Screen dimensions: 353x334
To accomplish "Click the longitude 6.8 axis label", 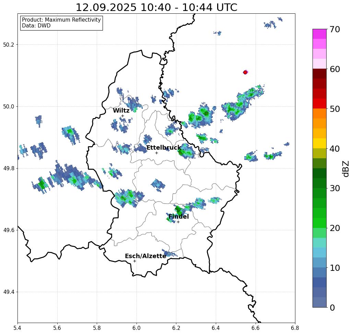I will click(x=295, y=328).
